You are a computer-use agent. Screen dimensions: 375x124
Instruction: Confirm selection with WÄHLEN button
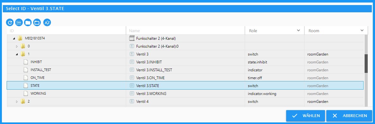[x=305, y=116]
